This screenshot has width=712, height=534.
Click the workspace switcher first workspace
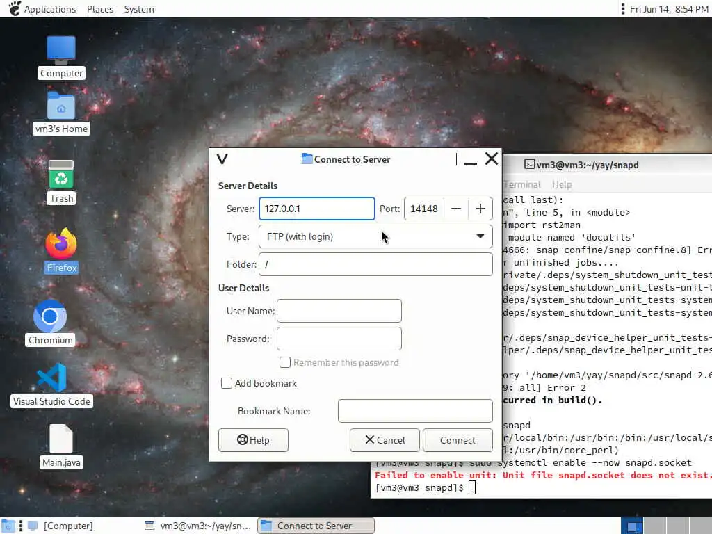631,526
